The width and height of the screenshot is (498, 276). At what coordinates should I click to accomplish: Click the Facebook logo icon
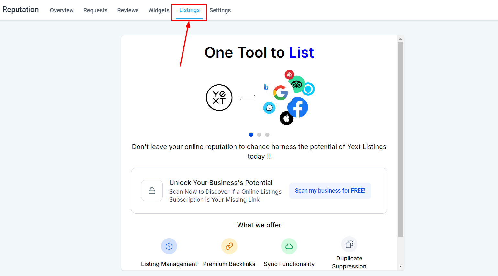pos(298,107)
